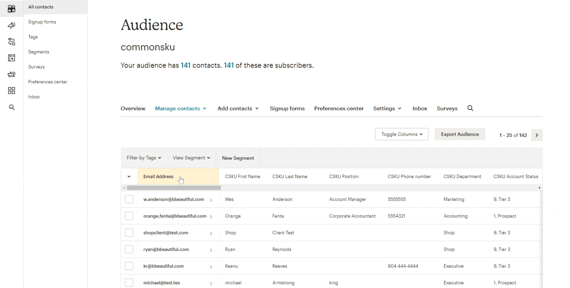Check the box for w.anderson@bbeautiful.com
The image size is (570, 288).
point(129,199)
